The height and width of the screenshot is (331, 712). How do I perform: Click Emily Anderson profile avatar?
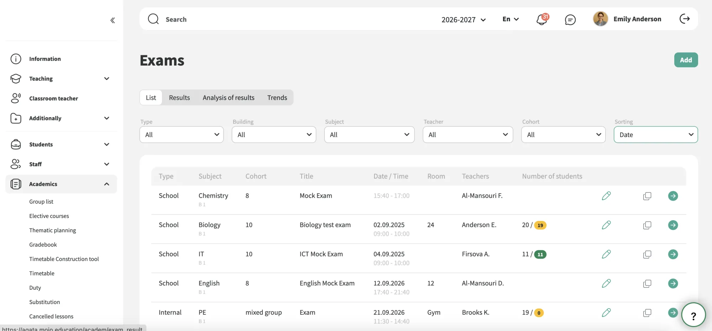[600, 19]
